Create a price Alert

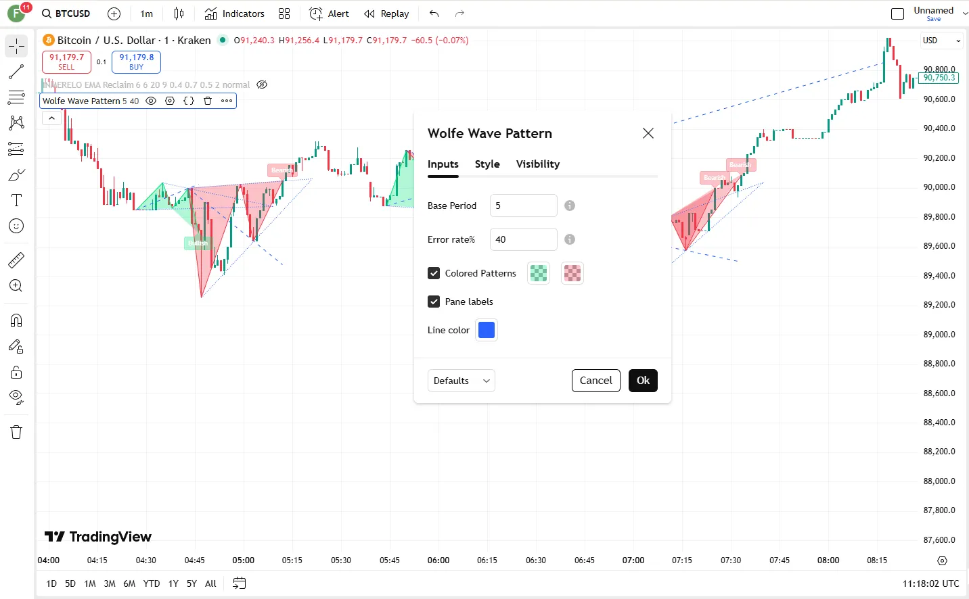[329, 14]
